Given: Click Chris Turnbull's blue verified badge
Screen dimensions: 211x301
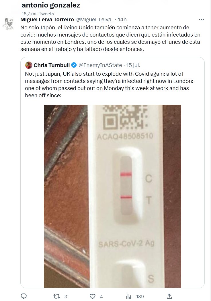Looking at the screenshot, I should 74,65.
